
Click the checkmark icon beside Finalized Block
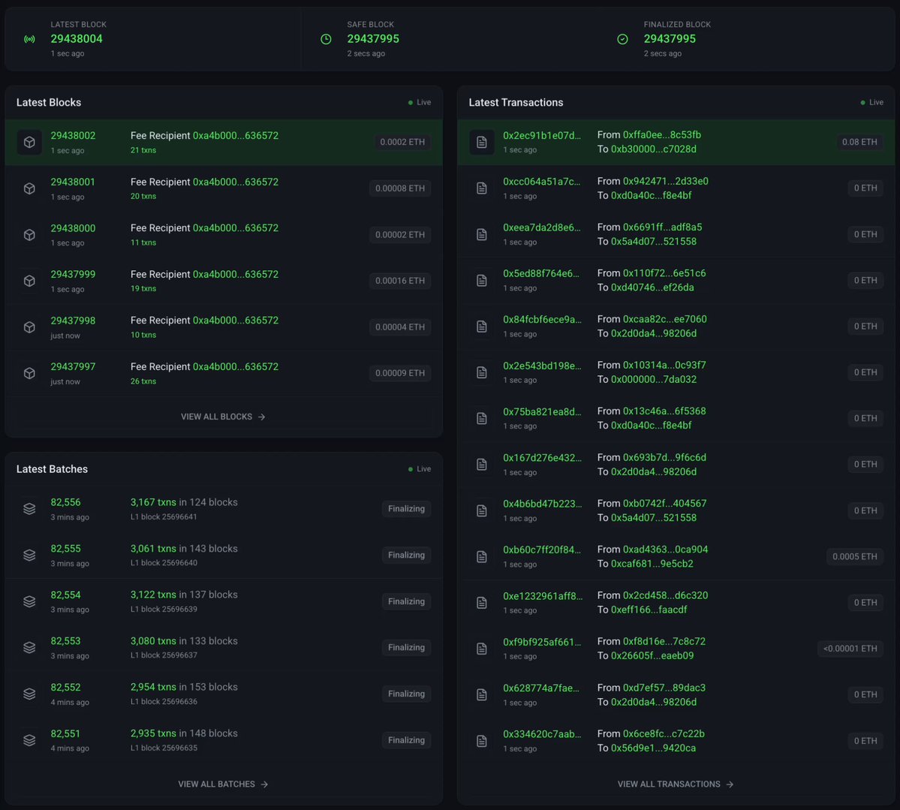[622, 39]
